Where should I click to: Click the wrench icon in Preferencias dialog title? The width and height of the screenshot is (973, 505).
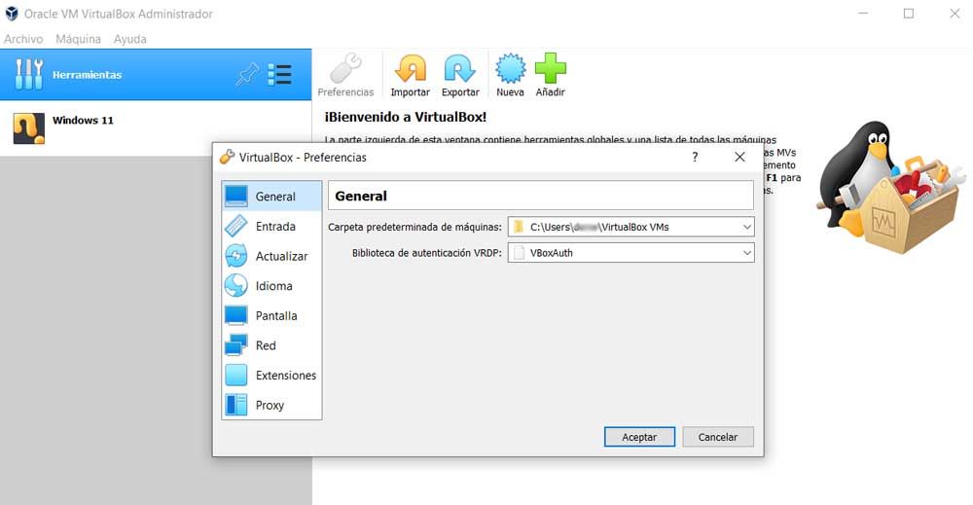pyautogui.click(x=227, y=157)
